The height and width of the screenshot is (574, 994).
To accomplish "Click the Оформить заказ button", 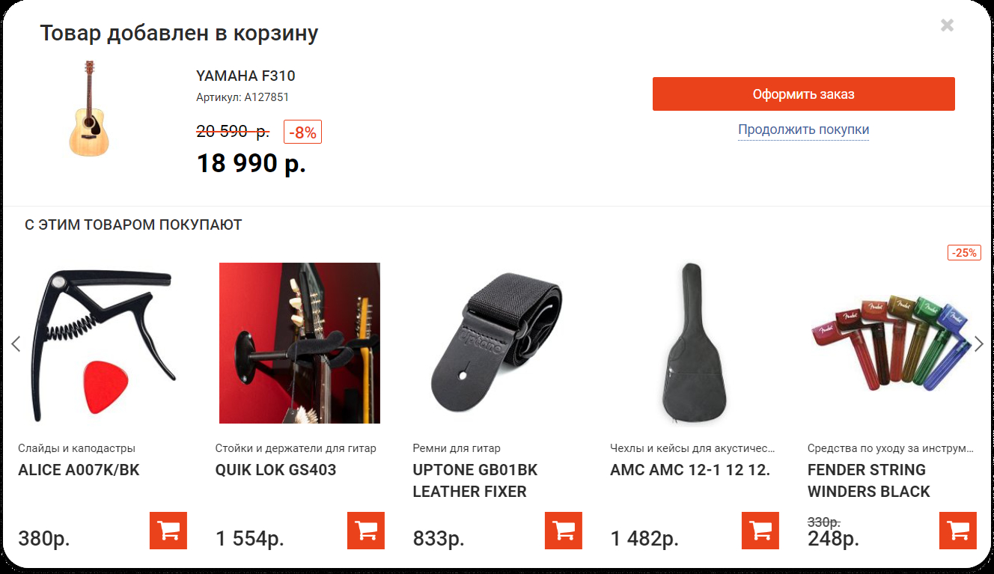I will pos(803,94).
